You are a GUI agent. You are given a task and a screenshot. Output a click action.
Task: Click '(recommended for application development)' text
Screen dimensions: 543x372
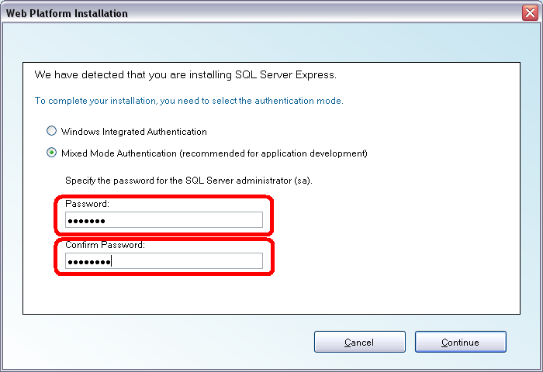tap(273, 153)
